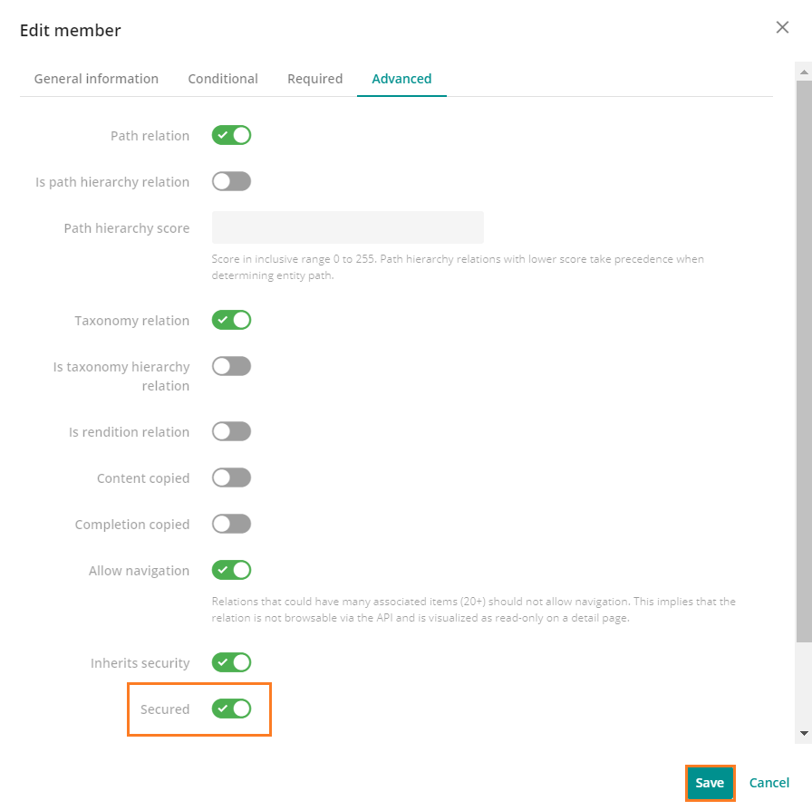Screen dimensions: 812x810
Task: Turn off Inherits security
Action: click(x=231, y=663)
